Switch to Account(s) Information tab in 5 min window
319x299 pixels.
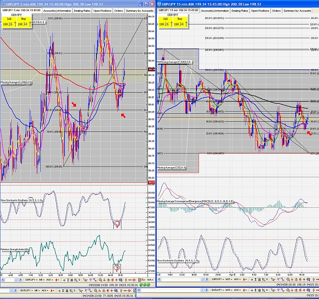point(57,11)
